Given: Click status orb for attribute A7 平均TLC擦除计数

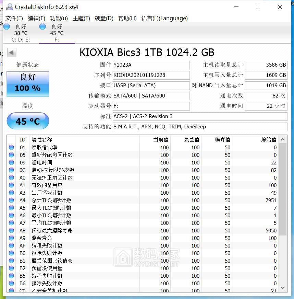Looking at the screenshot, I should pyautogui.click(x=11, y=223).
